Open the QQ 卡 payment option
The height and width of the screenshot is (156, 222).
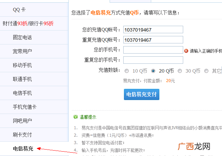pyautogui.click(x=34, y=9)
